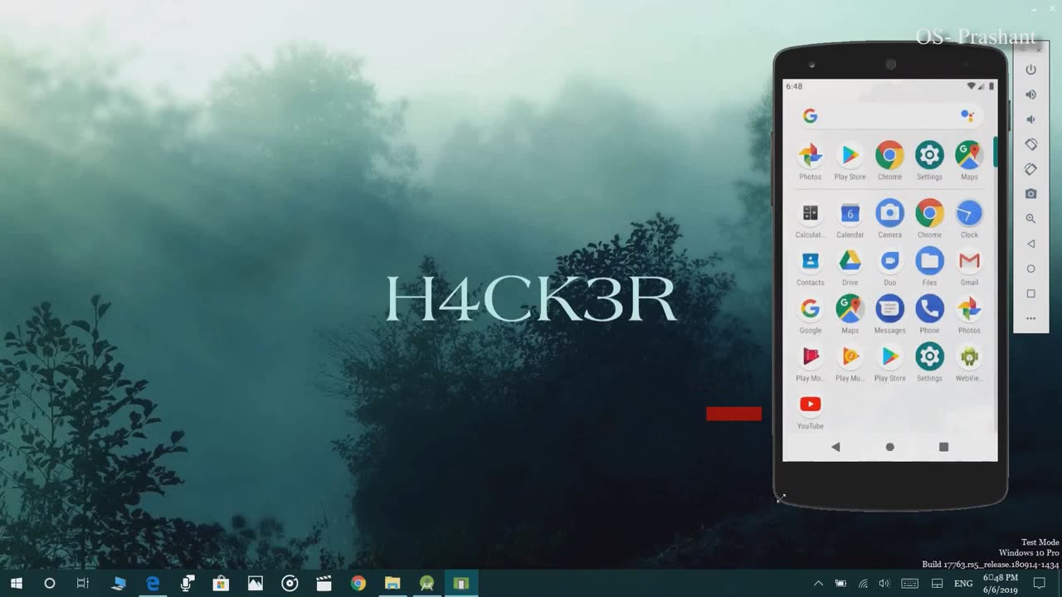Click emulator Volume Up icon
This screenshot has width=1062, height=597.
point(1030,95)
